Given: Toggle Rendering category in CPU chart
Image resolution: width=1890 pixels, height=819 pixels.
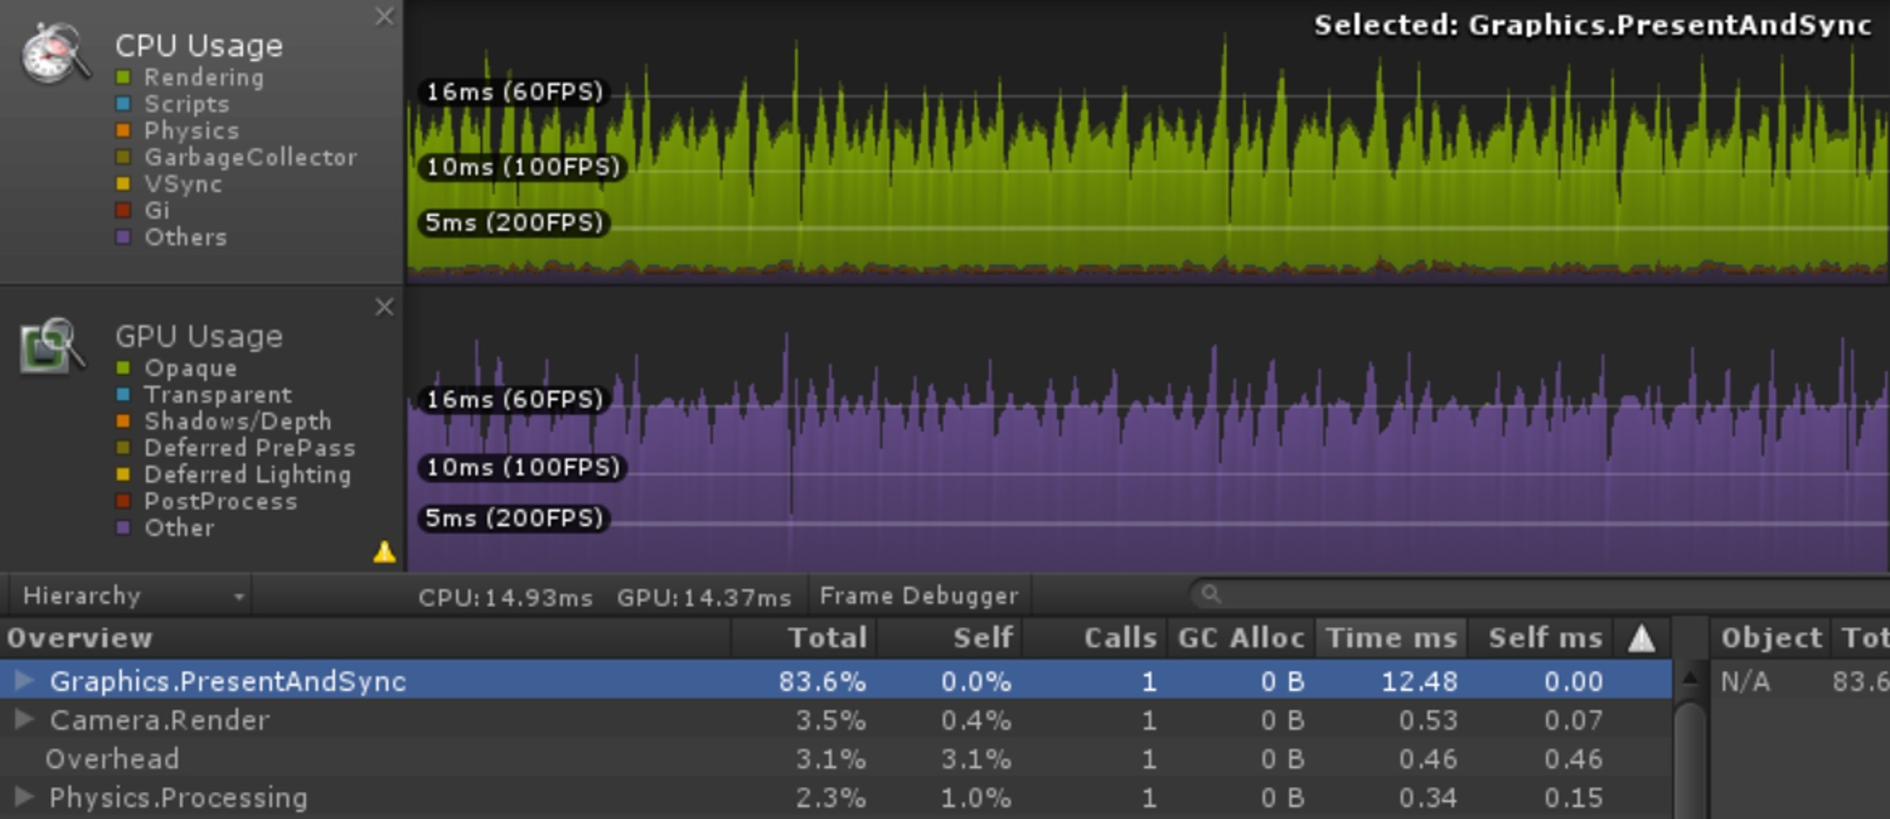Looking at the screenshot, I should pos(124,78).
